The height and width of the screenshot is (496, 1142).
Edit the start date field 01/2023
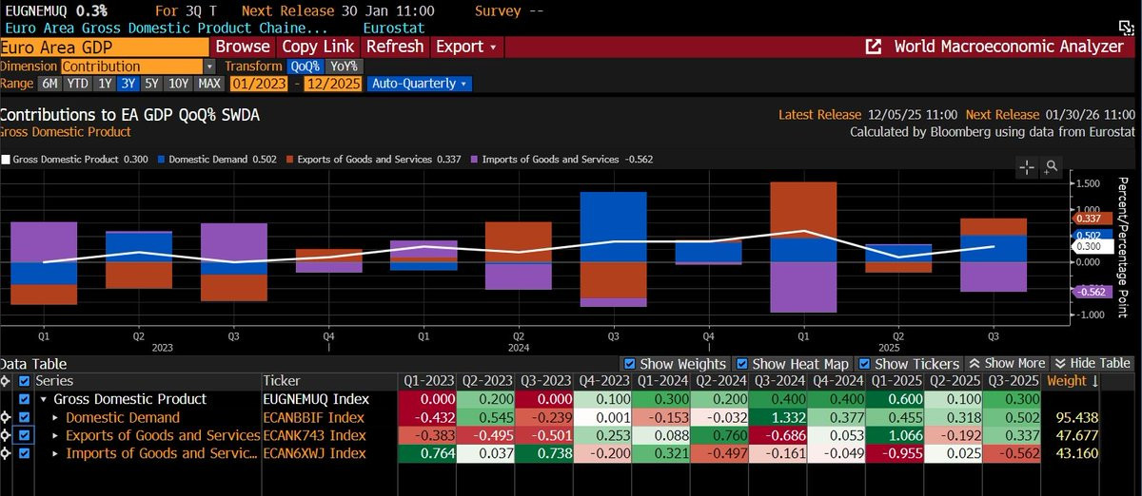(x=261, y=84)
